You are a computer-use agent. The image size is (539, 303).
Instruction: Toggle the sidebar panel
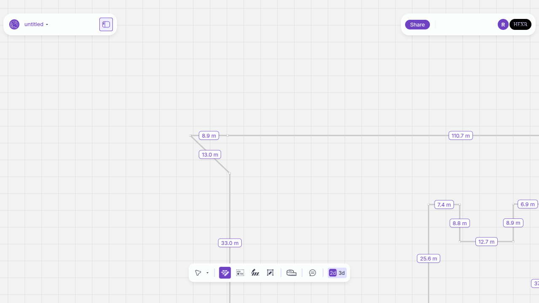pos(106,24)
